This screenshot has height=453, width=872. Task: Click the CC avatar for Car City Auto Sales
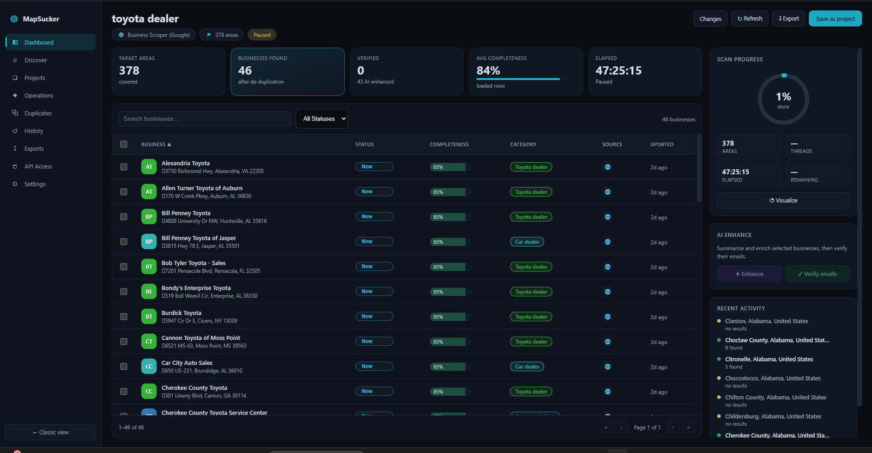pos(149,366)
